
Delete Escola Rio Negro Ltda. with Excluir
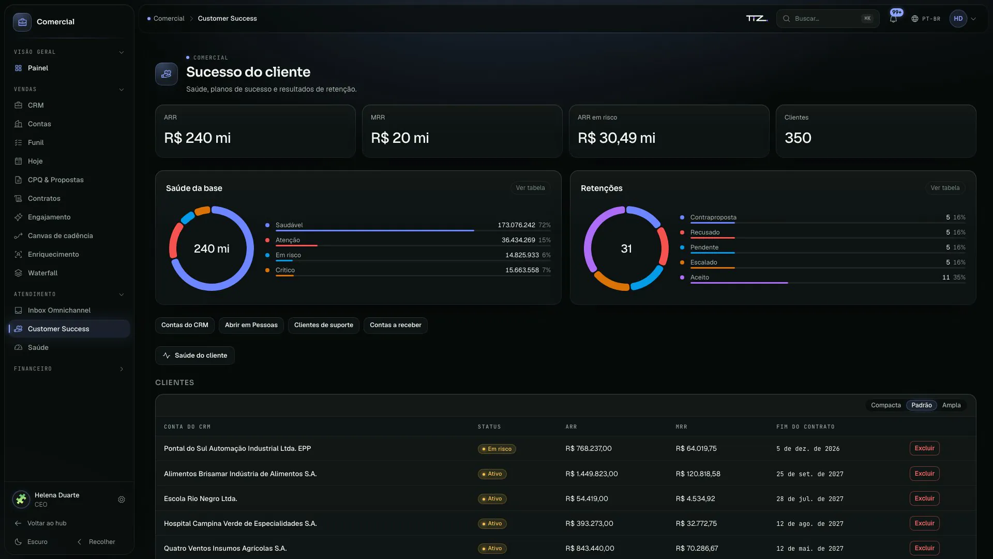pos(924,498)
